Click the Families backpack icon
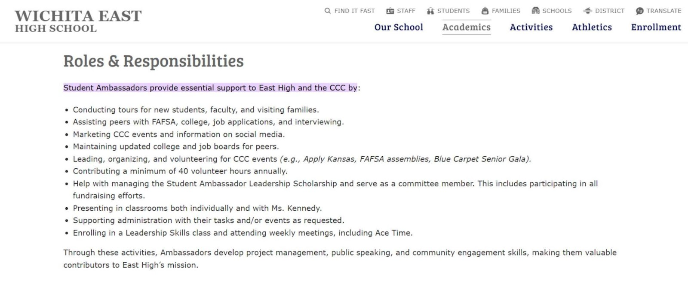Screen dimensions: 688x291 tap(485, 11)
